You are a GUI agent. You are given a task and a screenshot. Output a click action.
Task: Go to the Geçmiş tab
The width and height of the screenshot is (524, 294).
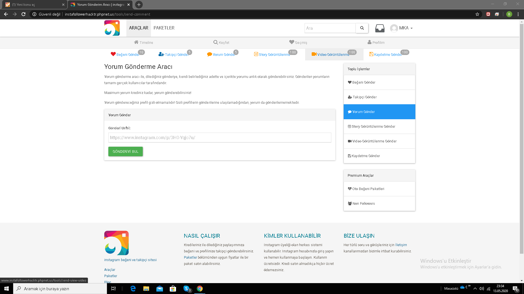click(x=298, y=42)
